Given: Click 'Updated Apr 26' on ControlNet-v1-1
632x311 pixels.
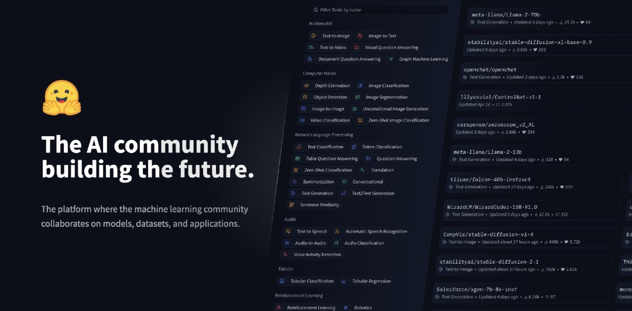Looking at the screenshot, I should pyautogui.click(x=475, y=105).
